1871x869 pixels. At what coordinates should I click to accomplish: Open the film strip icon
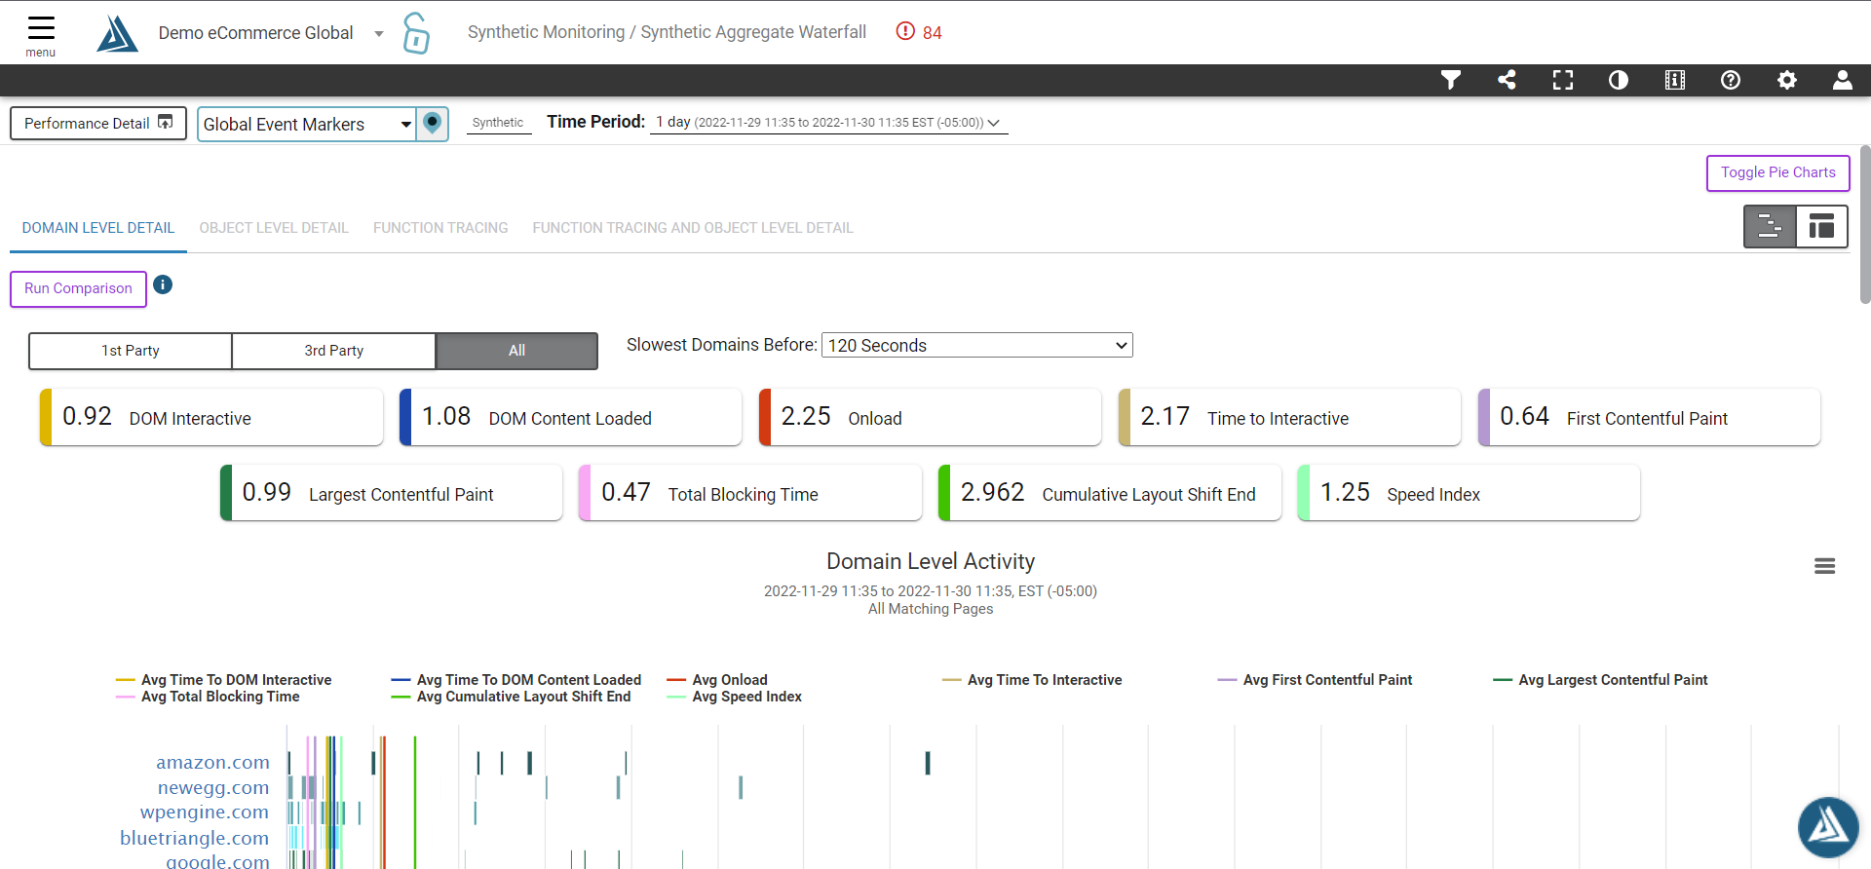pos(1675,80)
